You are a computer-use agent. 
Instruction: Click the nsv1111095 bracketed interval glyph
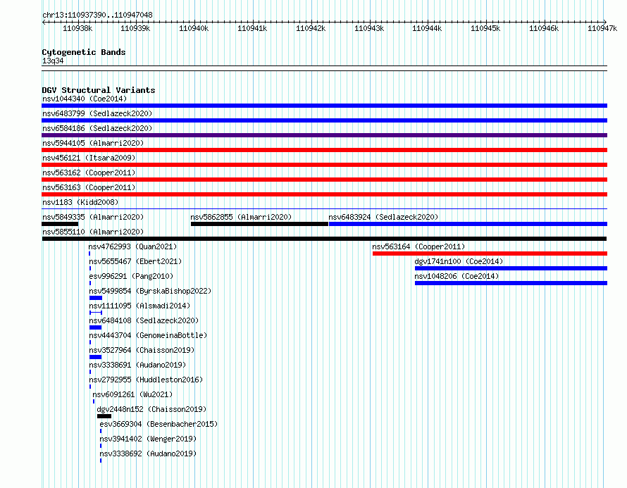(x=96, y=313)
